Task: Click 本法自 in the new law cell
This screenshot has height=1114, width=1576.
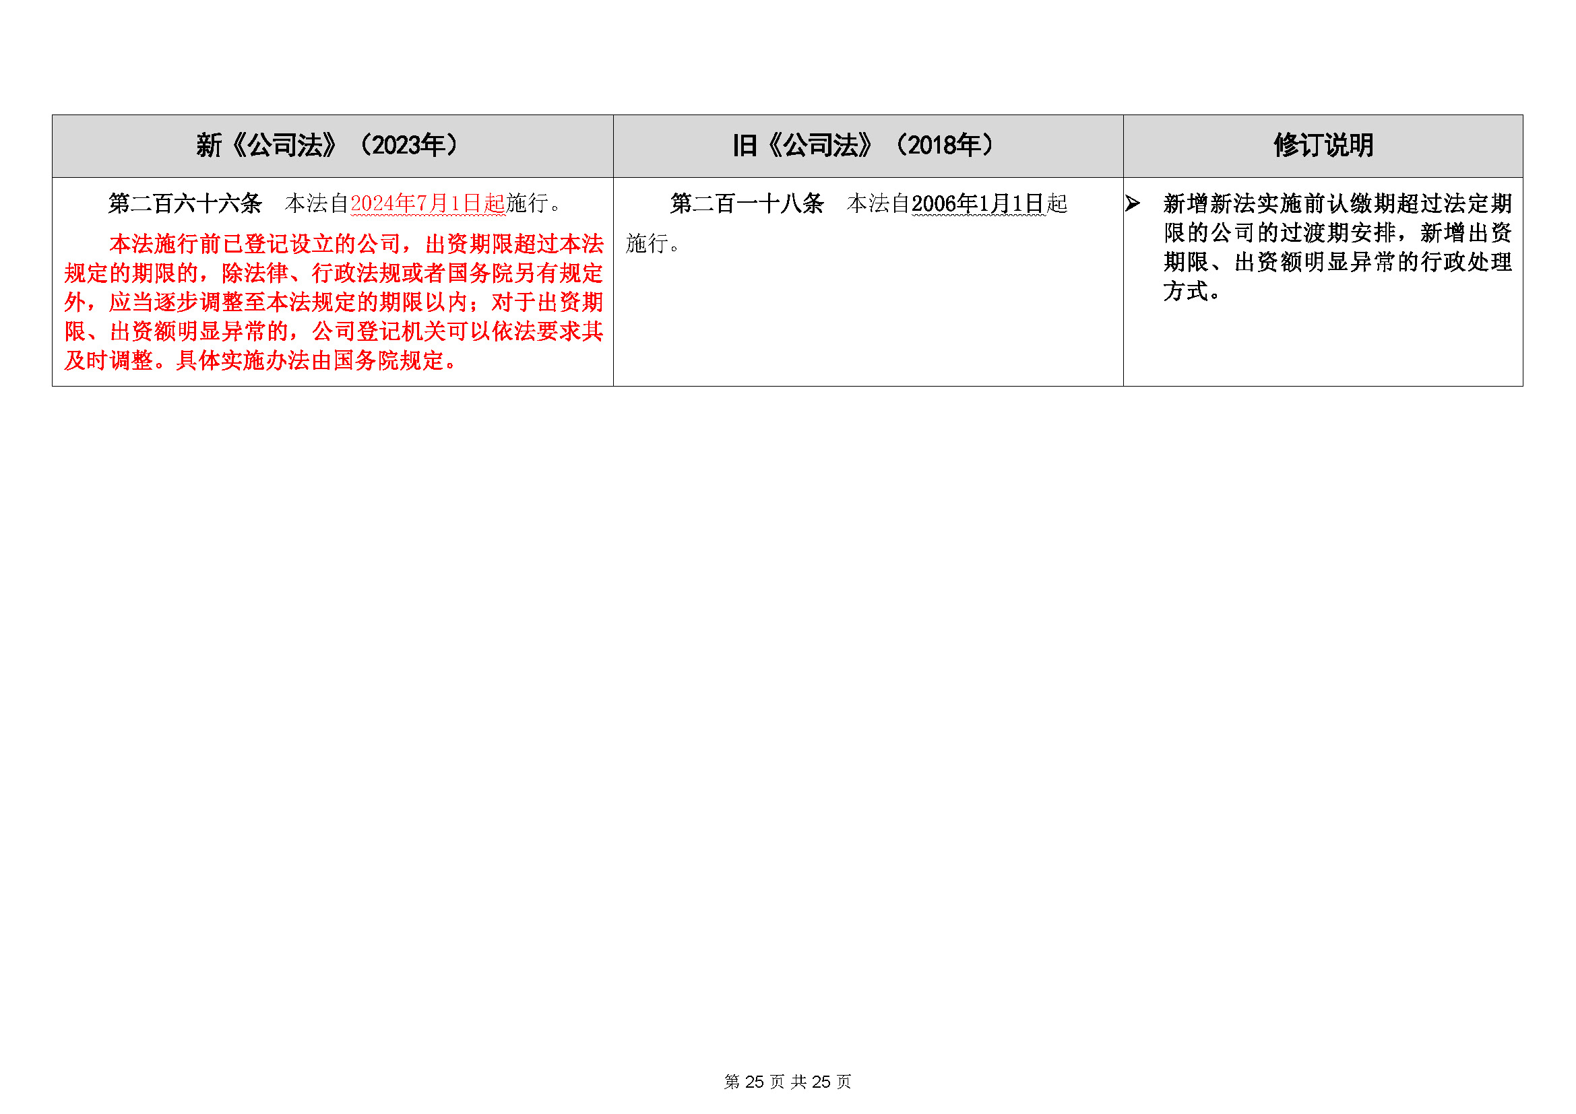Action: pyautogui.click(x=317, y=203)
